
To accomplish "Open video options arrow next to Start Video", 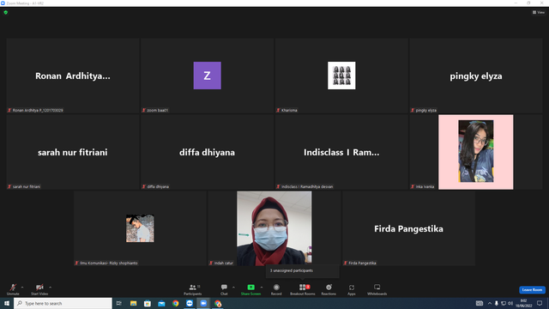I will (x=51, y=288).
